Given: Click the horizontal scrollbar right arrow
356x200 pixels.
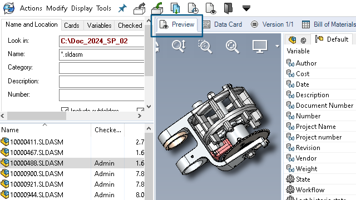Looking at the screenshot, I should [x=140, y=116].
